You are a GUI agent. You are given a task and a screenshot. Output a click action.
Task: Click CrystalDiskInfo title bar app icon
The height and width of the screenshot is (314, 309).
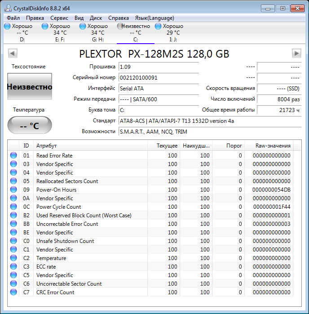8,8
